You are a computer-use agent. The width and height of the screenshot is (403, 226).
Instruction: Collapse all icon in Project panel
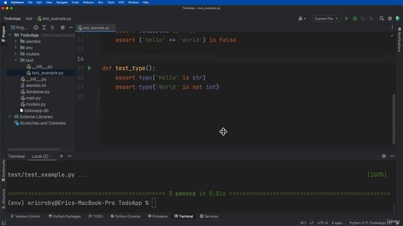52,28
